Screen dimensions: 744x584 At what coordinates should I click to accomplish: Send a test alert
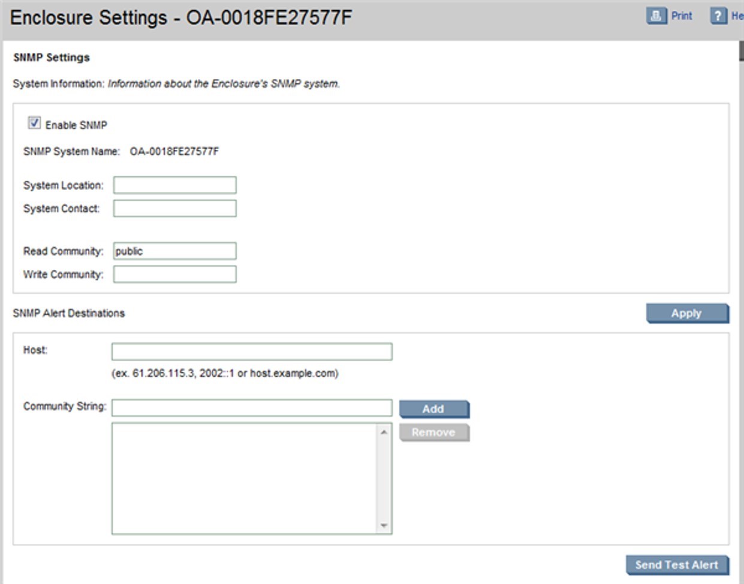(678, 564)
